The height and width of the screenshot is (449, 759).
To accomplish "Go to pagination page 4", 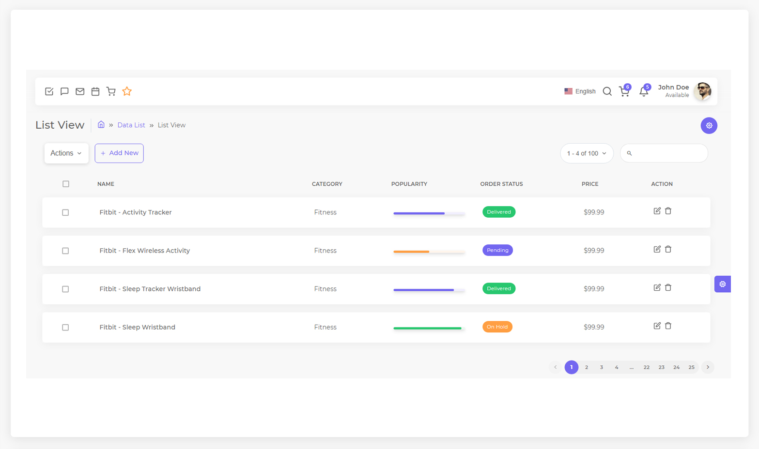I will [617, 367].
